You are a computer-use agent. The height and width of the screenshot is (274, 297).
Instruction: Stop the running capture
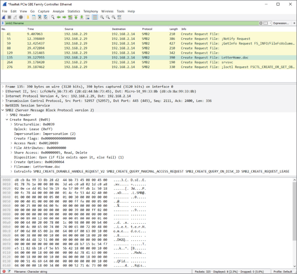[x=9, y=17]
